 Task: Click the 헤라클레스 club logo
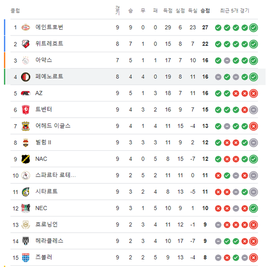25,241
